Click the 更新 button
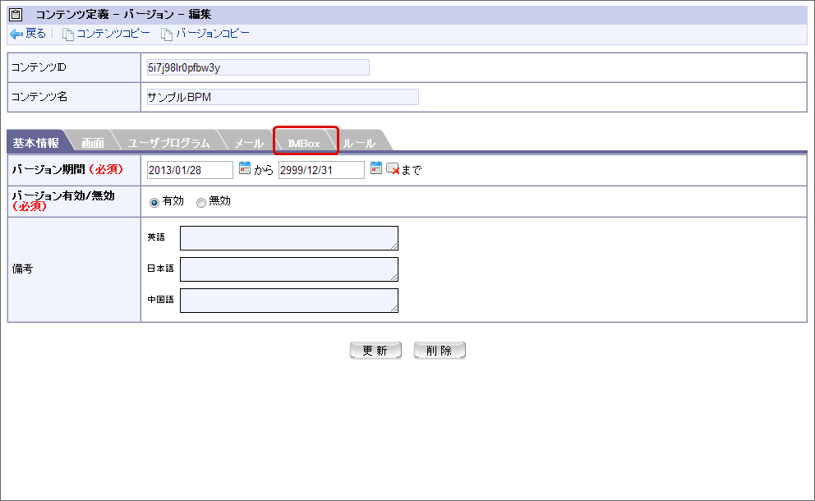This screenshot has width=815, height=501. click(375, 351)
